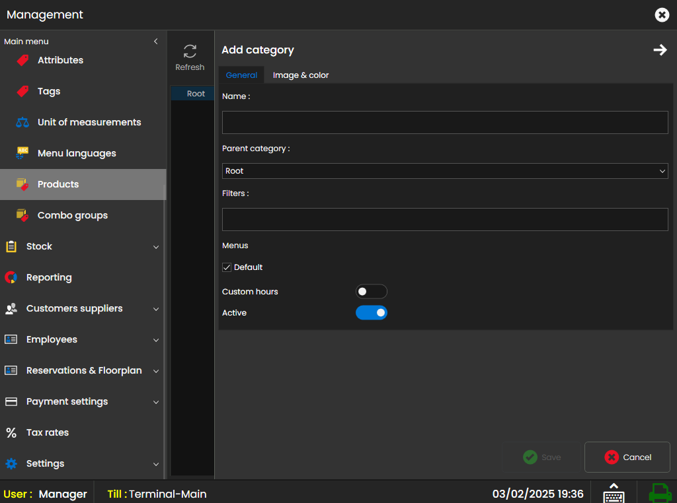Image resolution: width=677 pixels, height=503 pixels.
Task: Open Attributes via its red tag icon
Action: coord(22,60)
